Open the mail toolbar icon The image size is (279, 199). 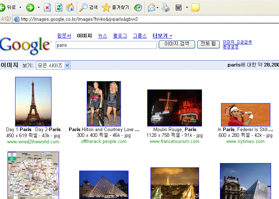151,8
